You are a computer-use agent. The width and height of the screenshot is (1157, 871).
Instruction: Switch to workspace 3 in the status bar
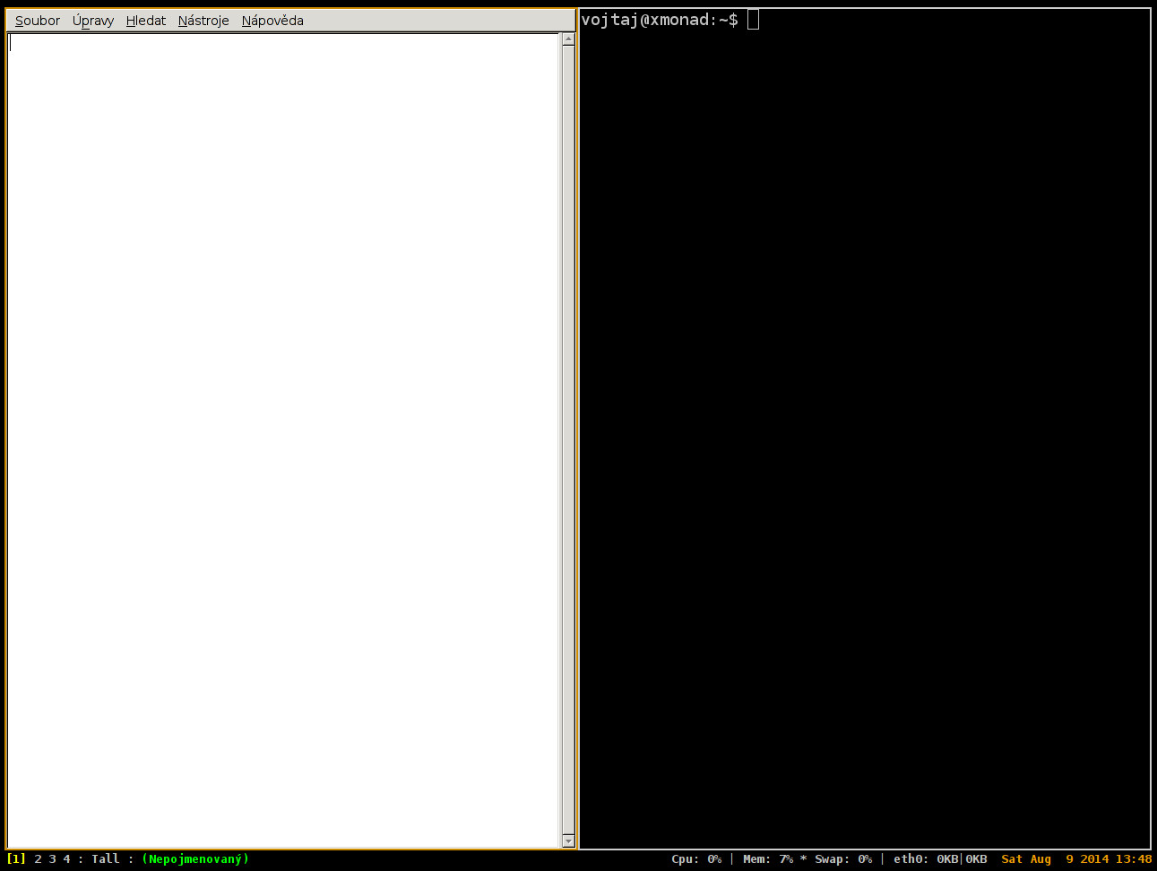(52, 859)
